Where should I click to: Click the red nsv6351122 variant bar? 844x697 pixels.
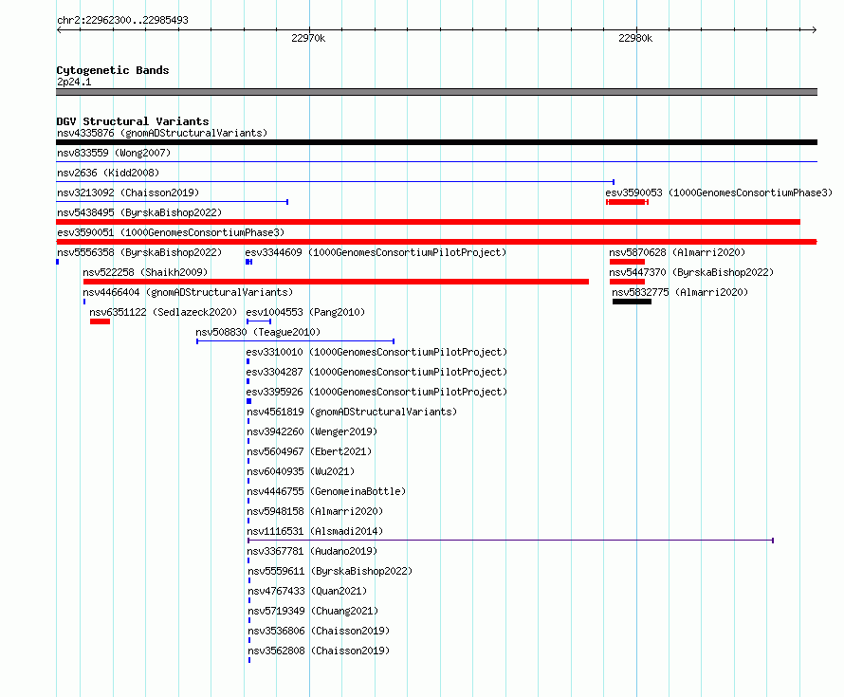click(101, 321)
